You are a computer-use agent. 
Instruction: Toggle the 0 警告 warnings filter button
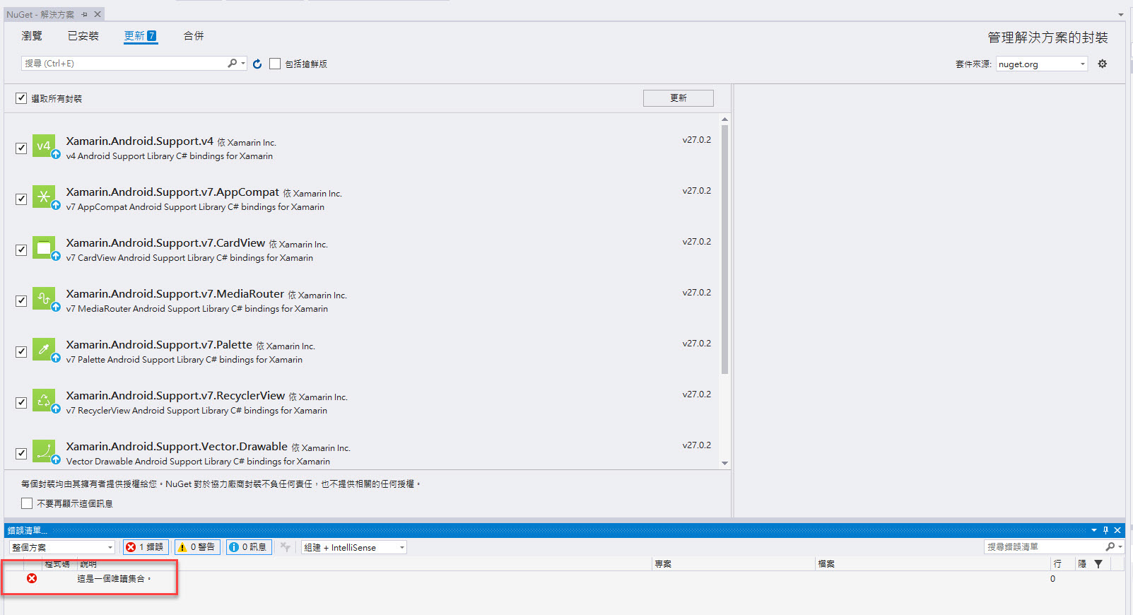(197, 547)
